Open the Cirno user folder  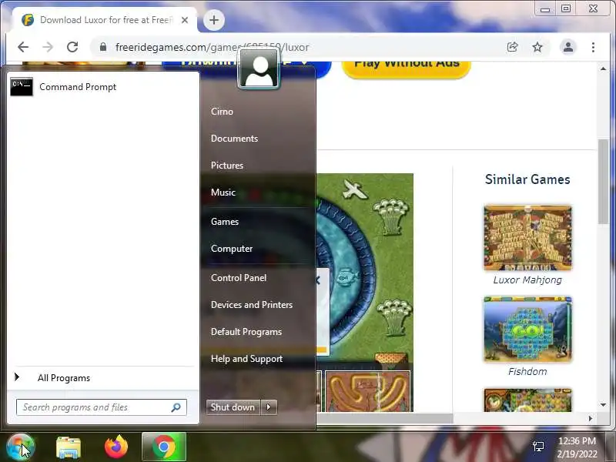tap(222, 112)
